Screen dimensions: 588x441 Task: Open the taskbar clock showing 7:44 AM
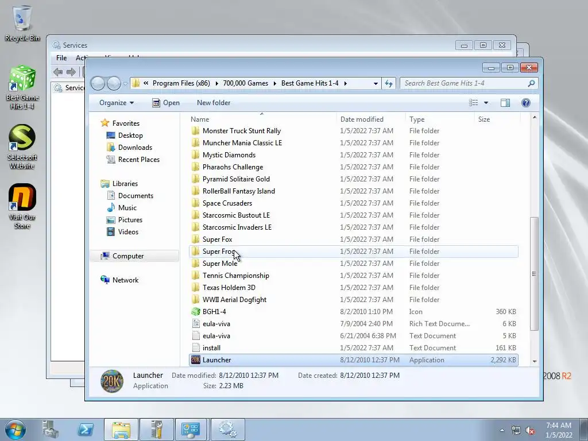[x=558, y=430]
